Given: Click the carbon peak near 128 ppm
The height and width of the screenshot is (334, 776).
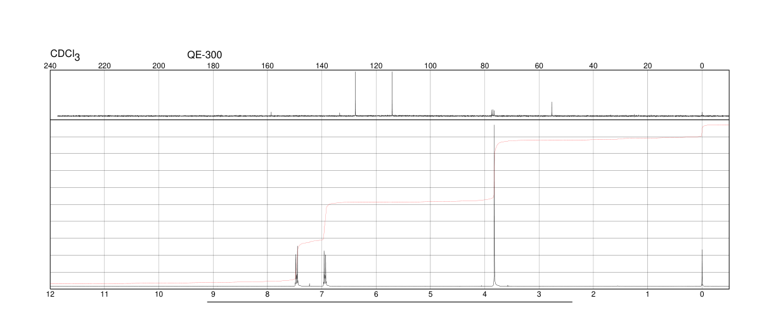Looking at the screenshot, I should coord(355,94).
